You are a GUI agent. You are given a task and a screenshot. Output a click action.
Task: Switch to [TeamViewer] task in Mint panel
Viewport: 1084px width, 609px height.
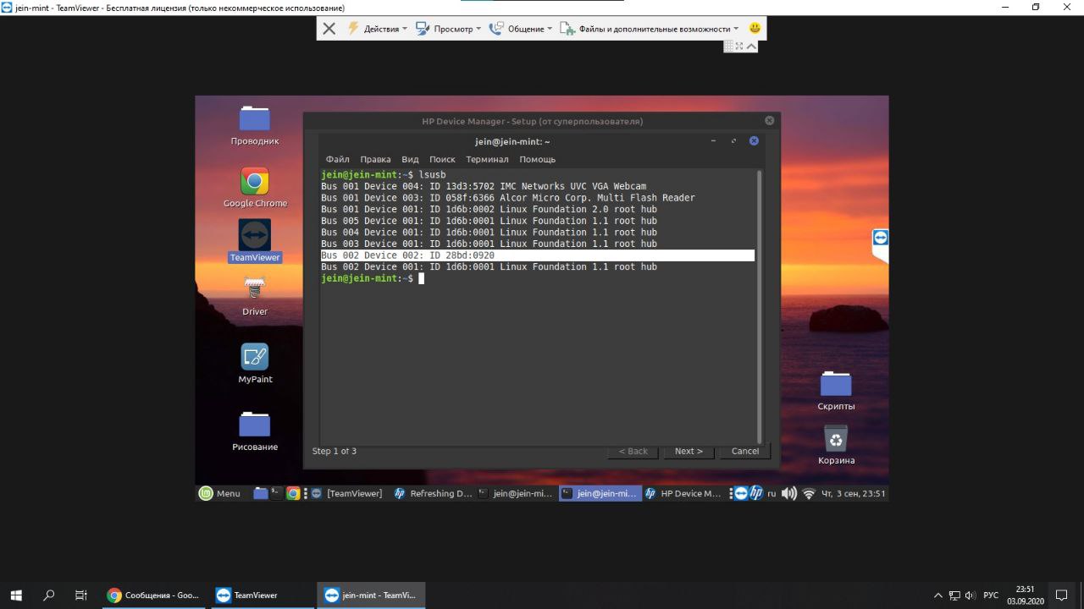[347, 493]
